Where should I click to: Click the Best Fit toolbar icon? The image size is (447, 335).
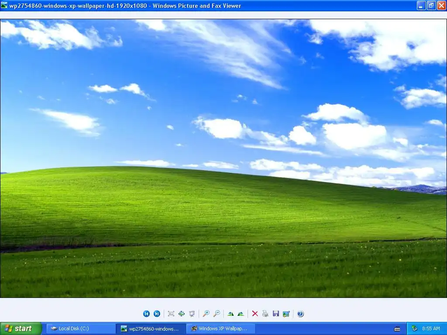pyautogui.click(x=171, y=314)
